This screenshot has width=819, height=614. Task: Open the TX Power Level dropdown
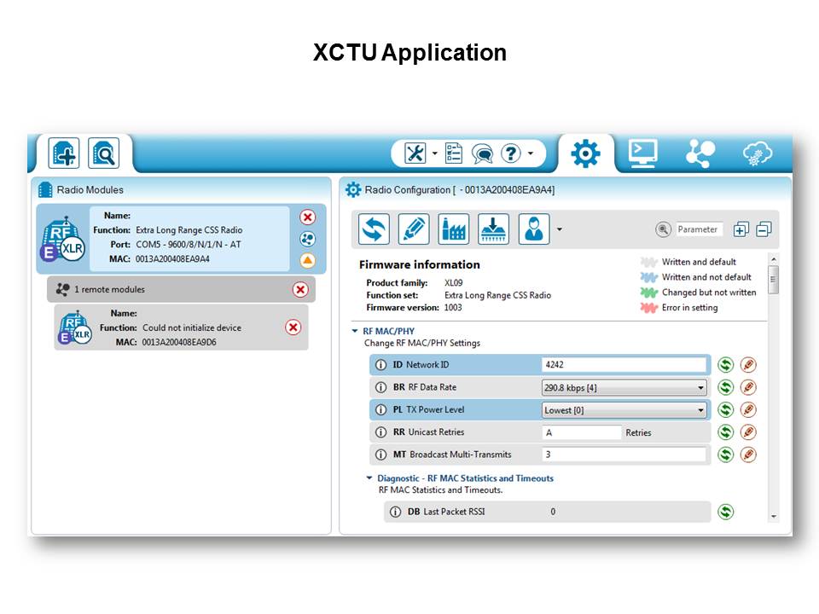pyautogui.click(x=701, y=410)
